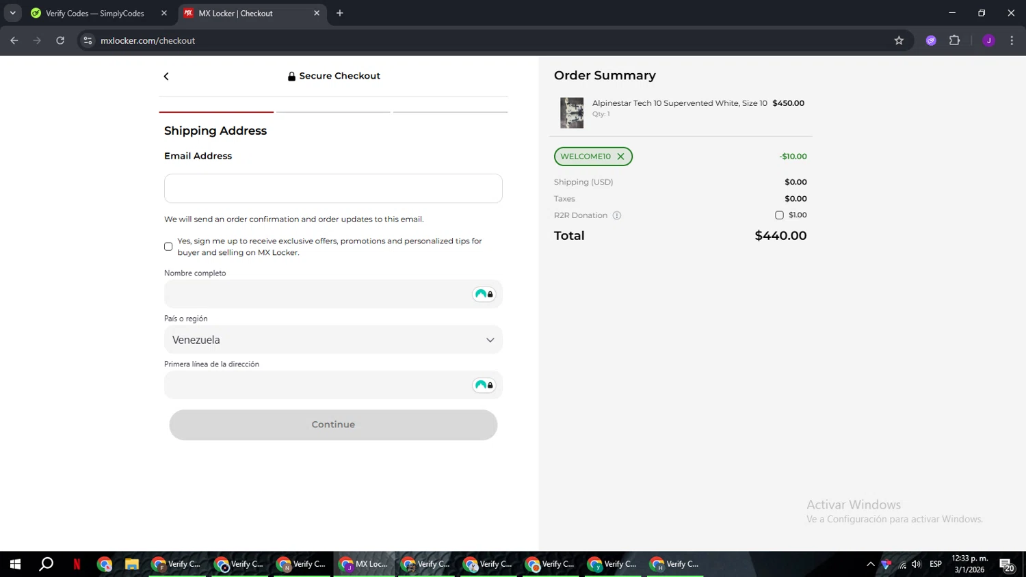1026x577 pixels.
Task: Click the Order Summary heading
Action: point(605,76)
